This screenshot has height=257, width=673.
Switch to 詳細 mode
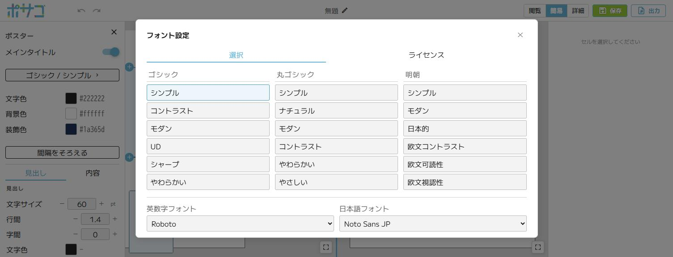pyautogui.click(x=578, y=11)
